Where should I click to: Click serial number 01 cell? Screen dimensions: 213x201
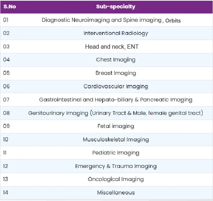pos(6,20)
